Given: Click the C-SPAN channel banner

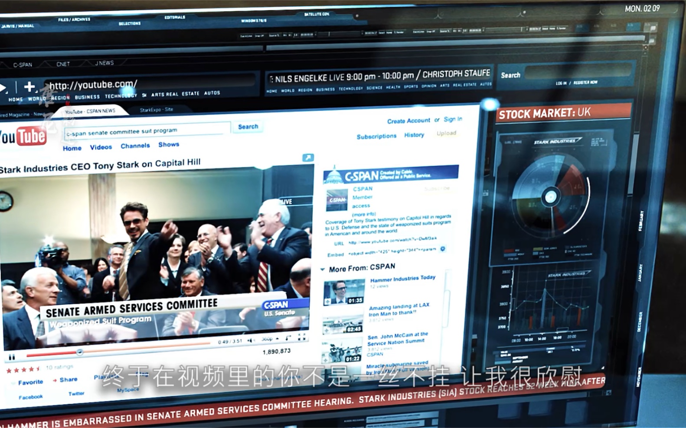Looking at the screenshot, I should (391, 175).
